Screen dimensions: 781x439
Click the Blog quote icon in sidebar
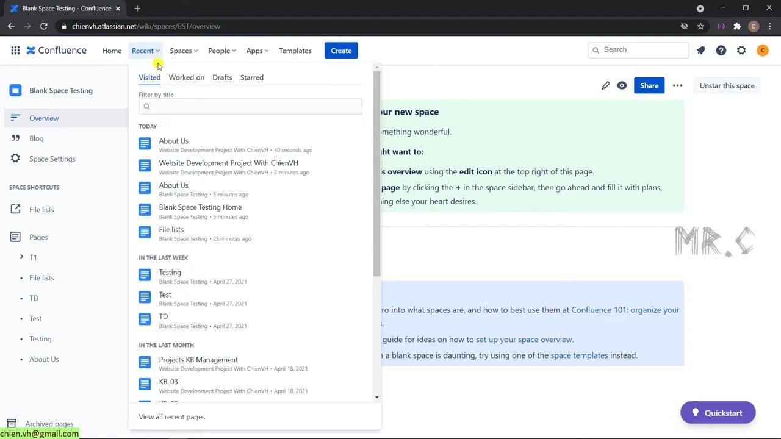15,138
